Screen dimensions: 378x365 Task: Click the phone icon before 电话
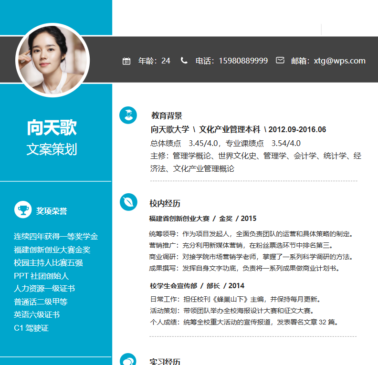tap(184, 61)
